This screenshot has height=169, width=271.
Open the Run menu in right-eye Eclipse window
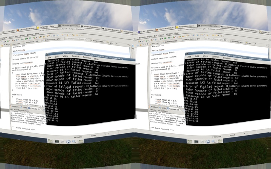(155, 36)
